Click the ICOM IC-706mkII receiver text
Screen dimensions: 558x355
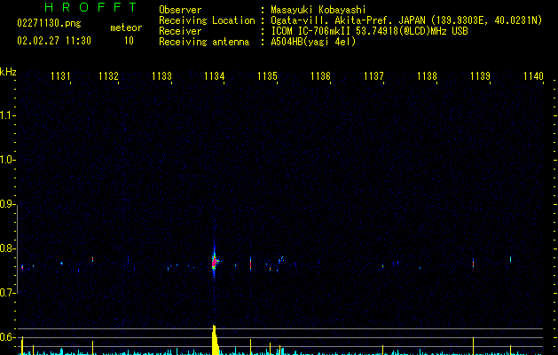[369, 31]
